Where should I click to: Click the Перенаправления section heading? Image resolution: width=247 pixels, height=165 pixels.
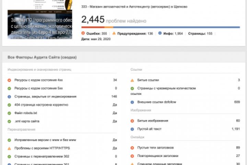point(21,130)
